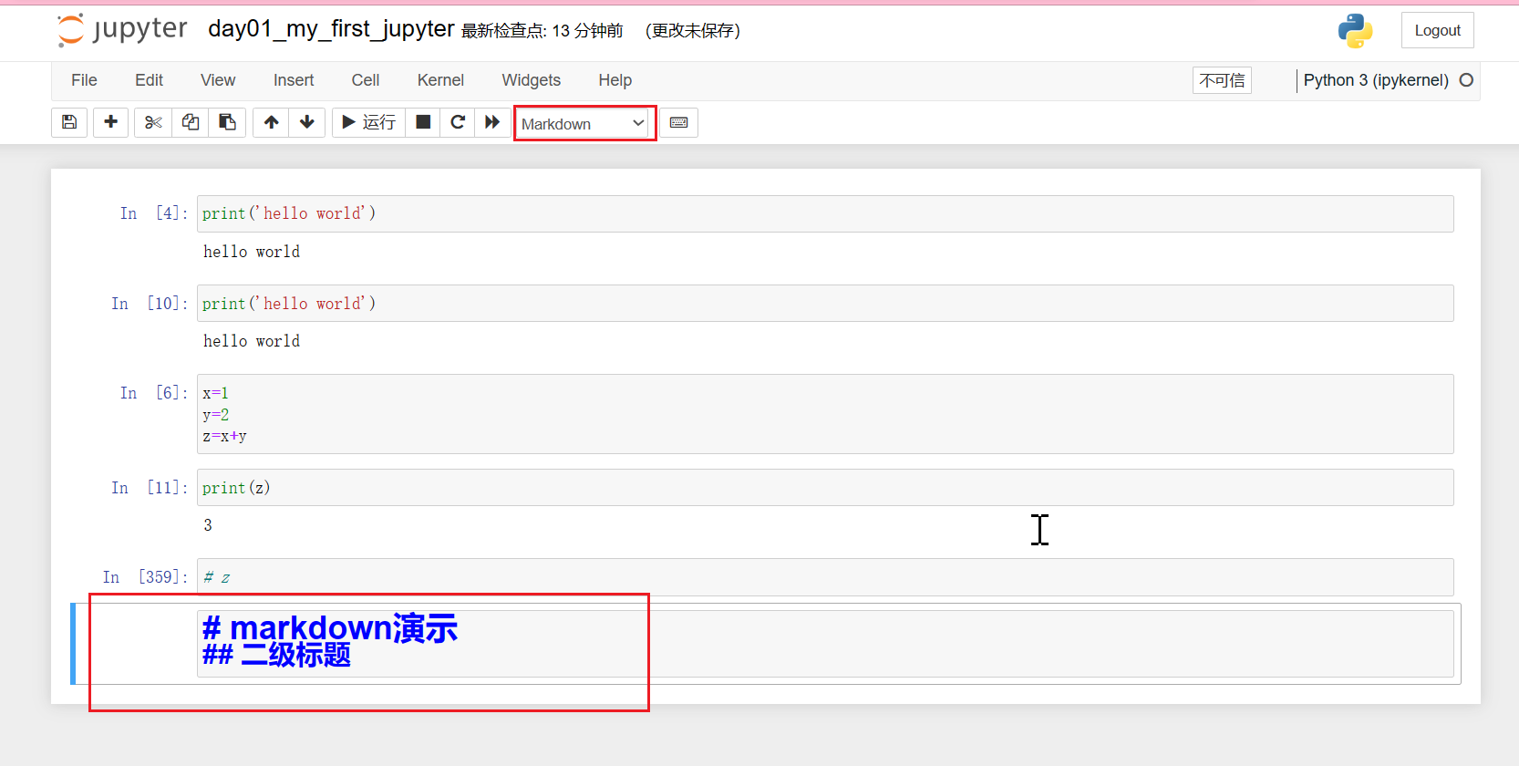Click the Python logo icon

click(1356, 30)
